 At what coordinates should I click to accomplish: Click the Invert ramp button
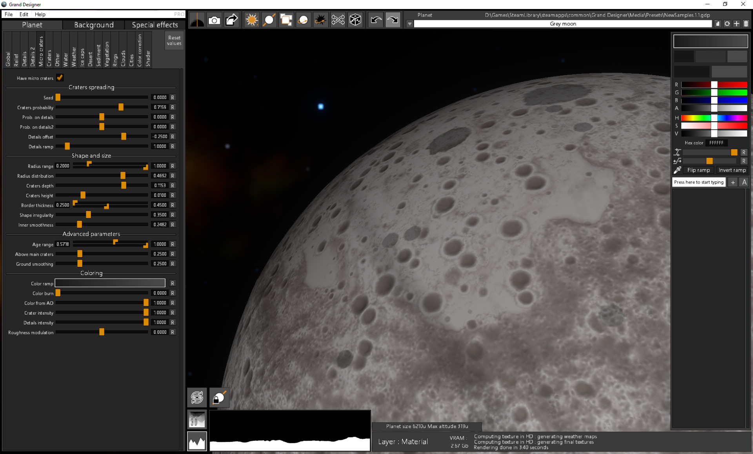732,170
